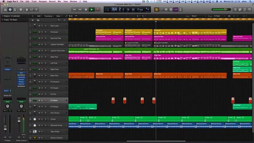Toggle the Catch Playhead icon

tap(76, 16)
